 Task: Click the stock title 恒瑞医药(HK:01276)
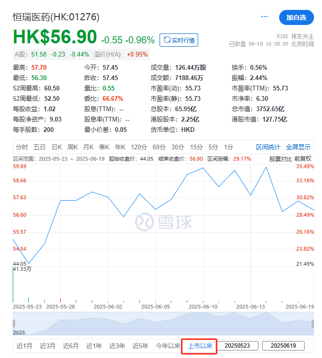point(56,17)
